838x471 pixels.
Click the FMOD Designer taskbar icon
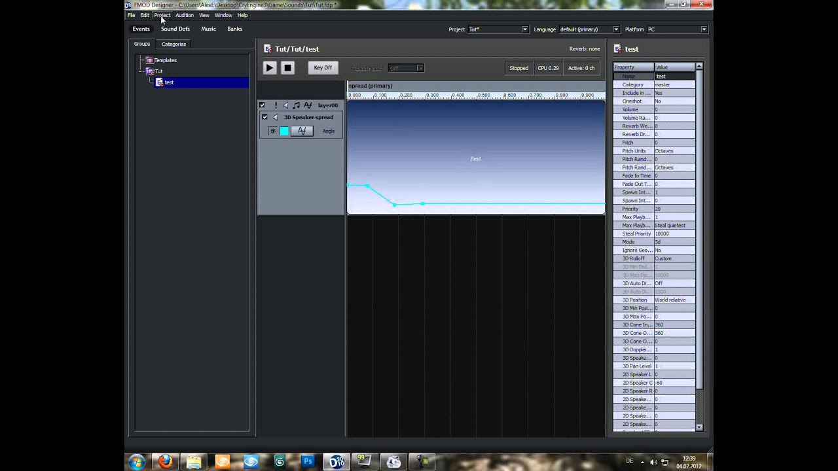pos(337,462)
